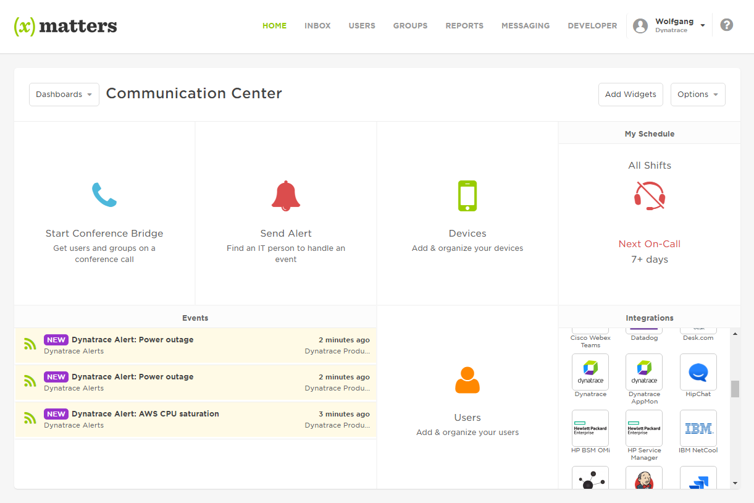Click the feed icon of the AWS CPU saturation event
Screen dimensions: 754x503
pos(30,418)
